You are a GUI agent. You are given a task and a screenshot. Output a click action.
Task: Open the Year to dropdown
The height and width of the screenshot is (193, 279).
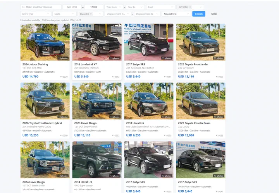pyautogui.click(x=135, y=7)
